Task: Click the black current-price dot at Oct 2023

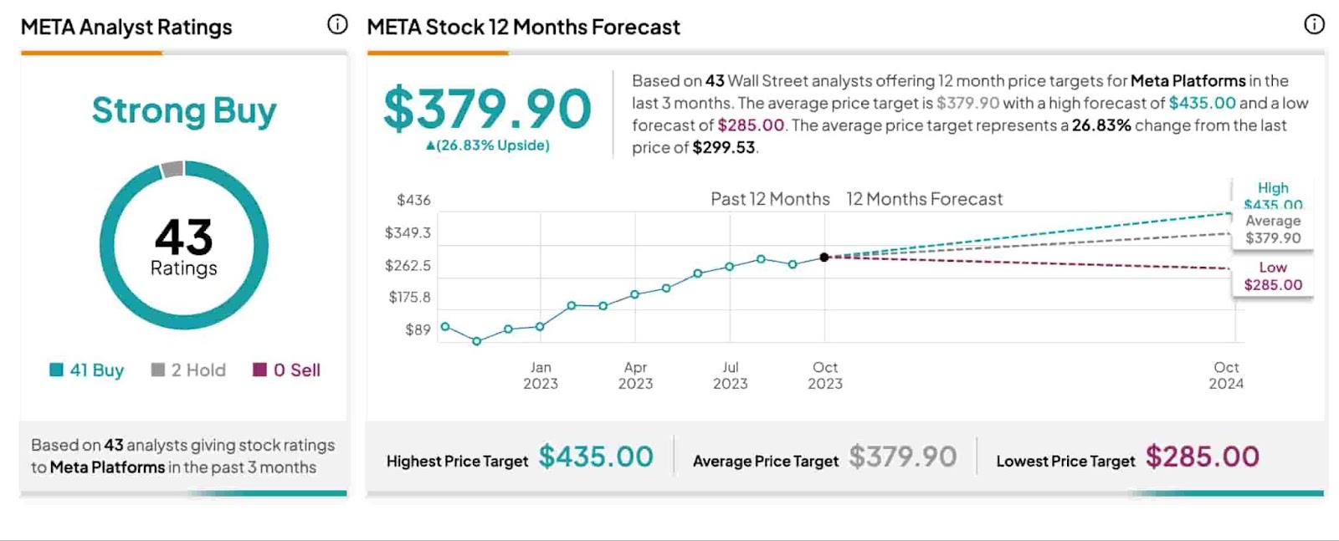Action: point(824,258)
